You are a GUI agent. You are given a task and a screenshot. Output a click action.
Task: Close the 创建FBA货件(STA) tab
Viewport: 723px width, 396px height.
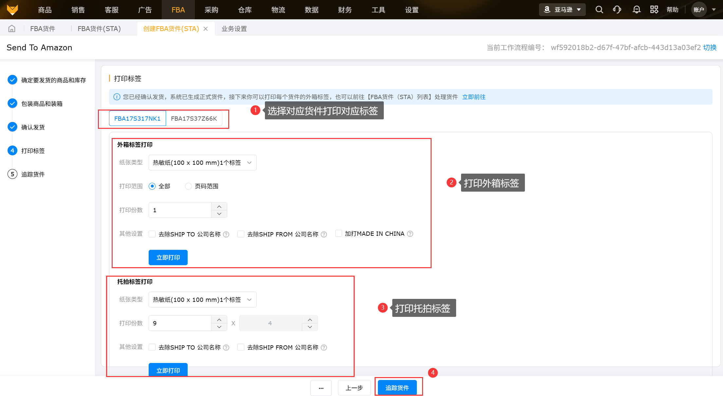pos(206,29)
